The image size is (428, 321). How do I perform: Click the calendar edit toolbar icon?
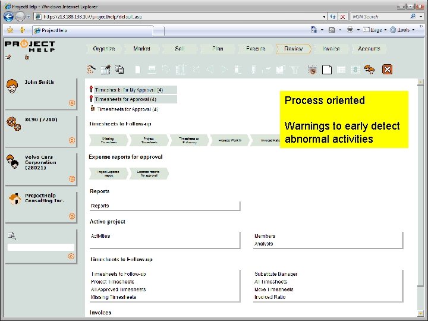click(105, 70)
